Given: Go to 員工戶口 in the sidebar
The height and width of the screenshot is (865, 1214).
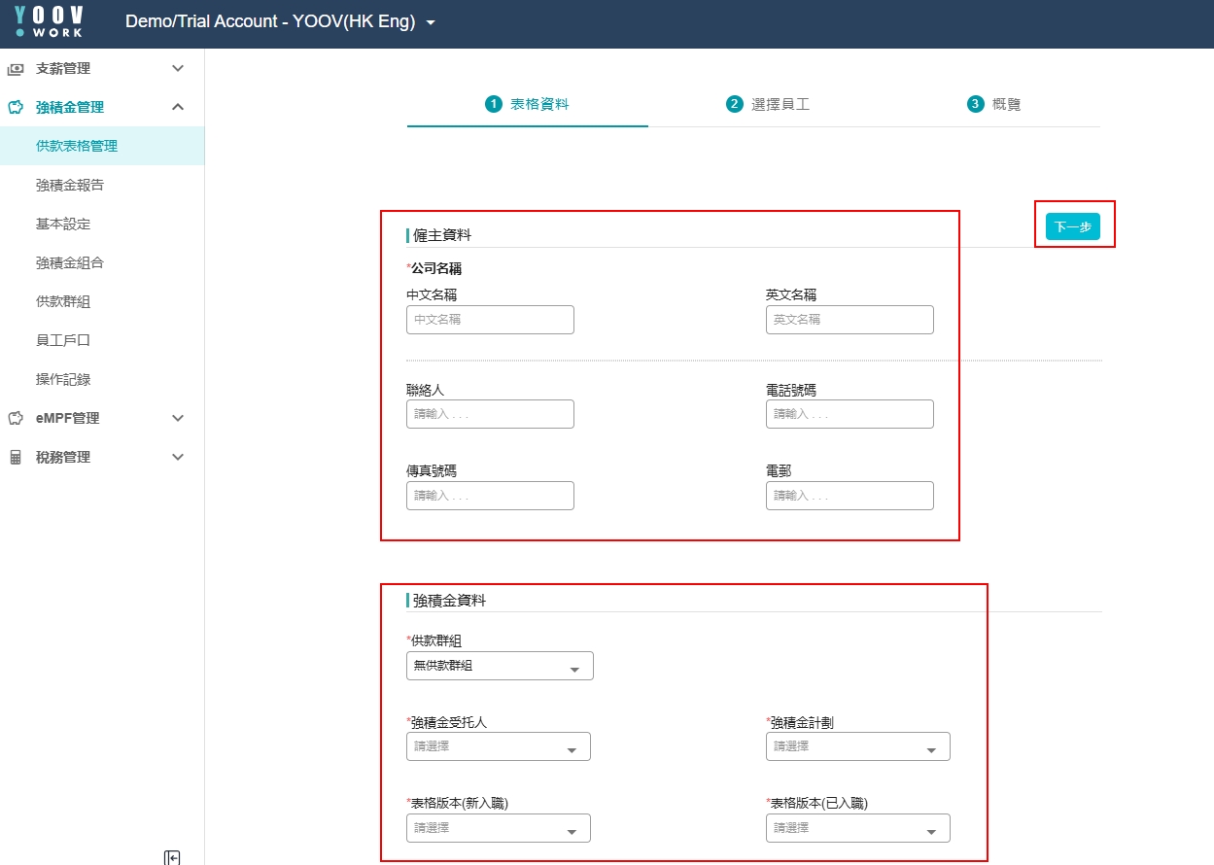Looking at the screenshot, I should coord(63,341).
